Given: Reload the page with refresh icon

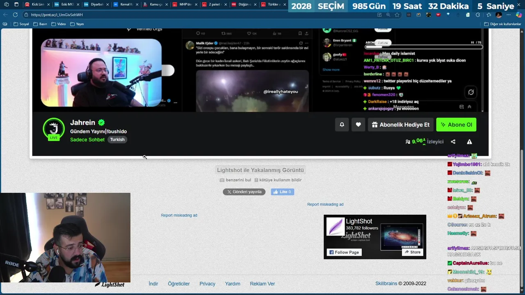Looking at the screenshot, I should (15, 15).
